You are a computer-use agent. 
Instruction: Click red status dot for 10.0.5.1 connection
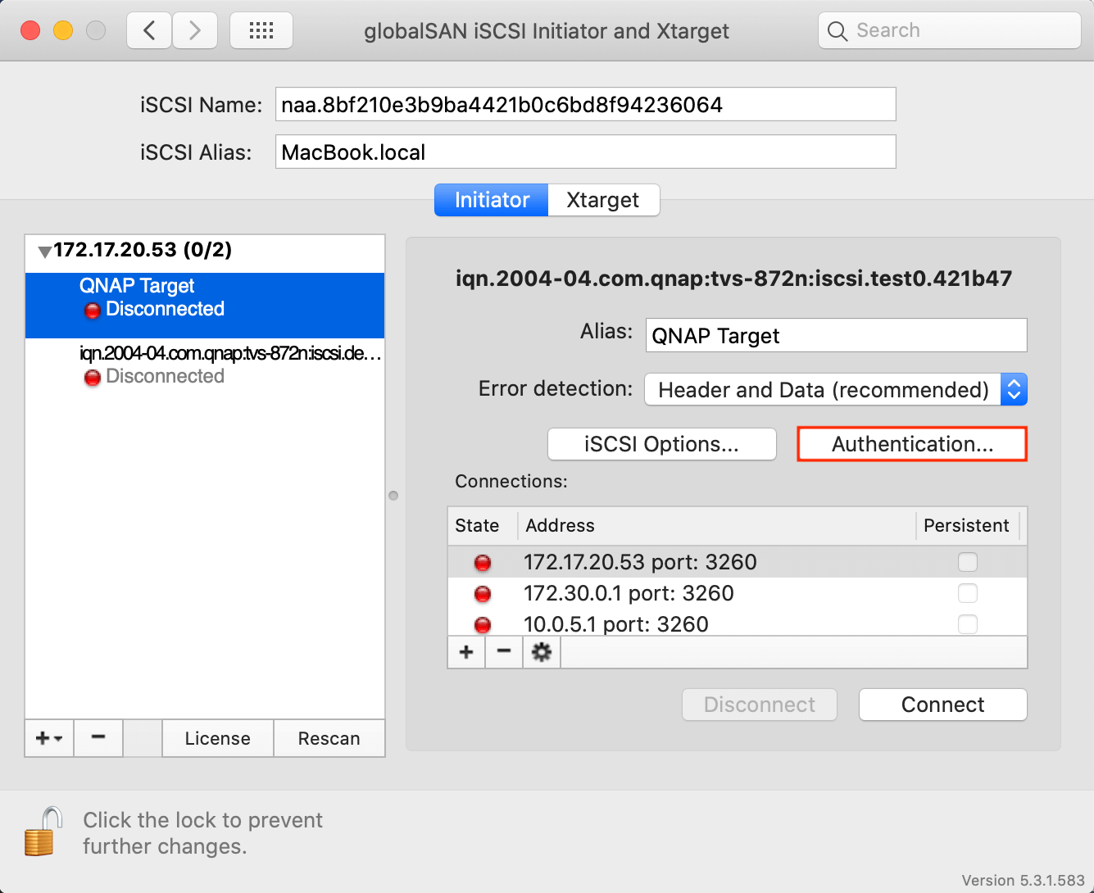tap(483, 625)
